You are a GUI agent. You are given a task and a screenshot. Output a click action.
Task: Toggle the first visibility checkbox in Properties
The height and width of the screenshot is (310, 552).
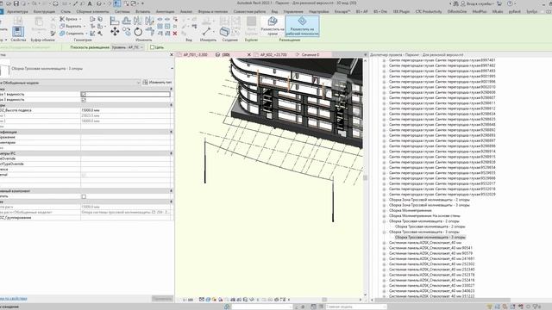pyautogui.click(x=84, y=94)
